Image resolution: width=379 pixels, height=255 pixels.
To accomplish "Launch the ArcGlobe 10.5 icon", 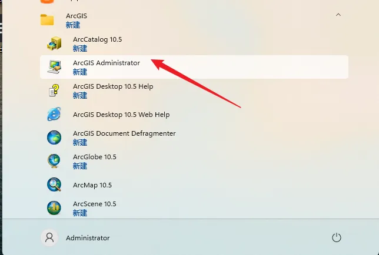I will 54,161.
